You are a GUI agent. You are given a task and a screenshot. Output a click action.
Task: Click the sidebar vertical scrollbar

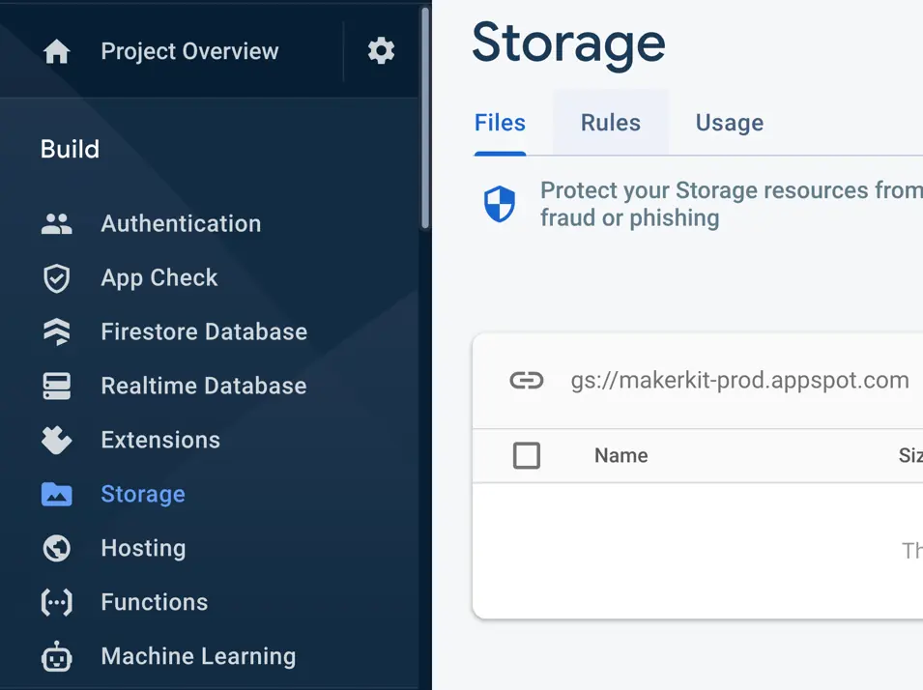(425, 116)
